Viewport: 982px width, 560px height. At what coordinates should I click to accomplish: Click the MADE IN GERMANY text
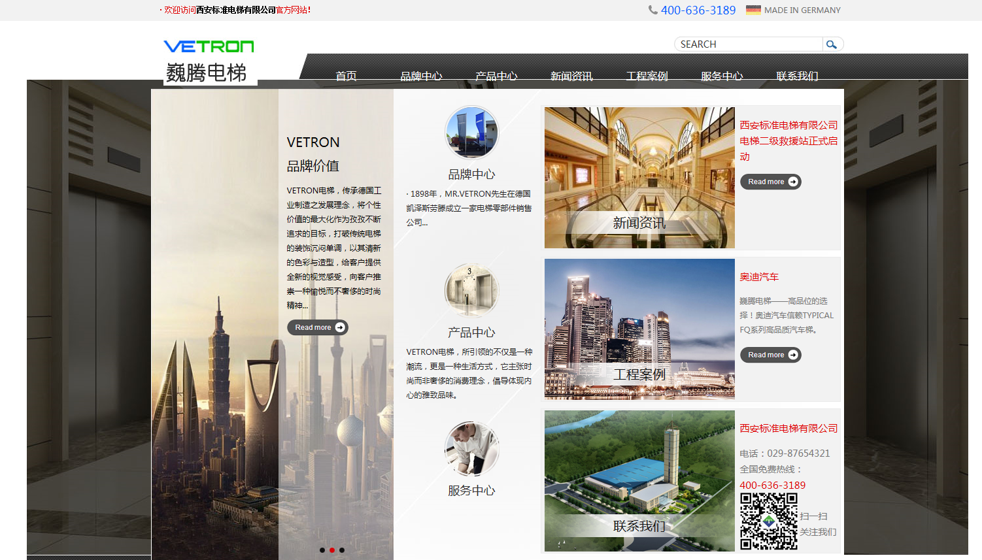pyautogui.click(x=802, y=10)
